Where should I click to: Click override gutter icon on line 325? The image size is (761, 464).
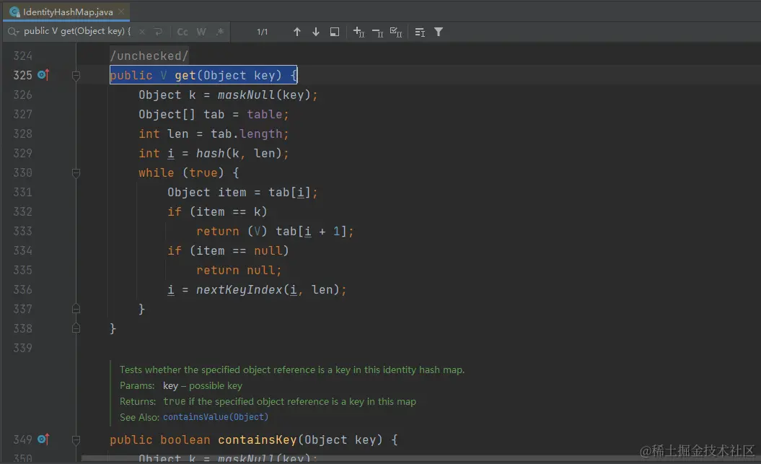[x=43, y=75]
